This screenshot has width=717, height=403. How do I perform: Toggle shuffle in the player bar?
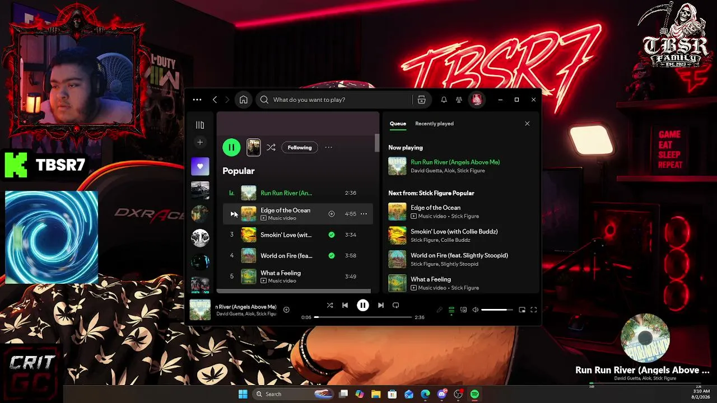pos(330,305)
